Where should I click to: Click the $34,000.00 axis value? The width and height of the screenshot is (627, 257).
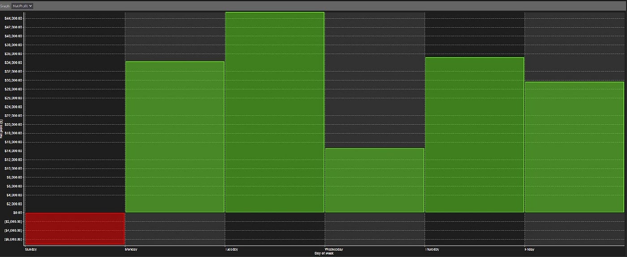[14, 63]
